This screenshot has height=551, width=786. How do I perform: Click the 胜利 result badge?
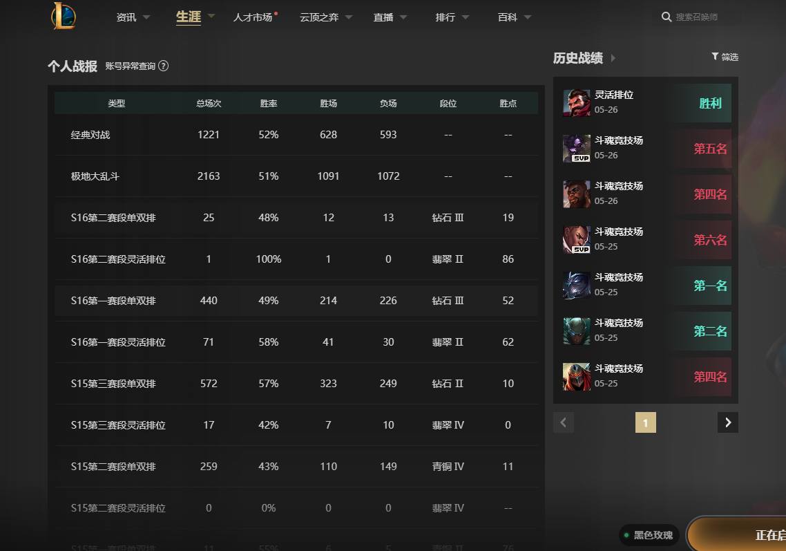coord(710,103)
